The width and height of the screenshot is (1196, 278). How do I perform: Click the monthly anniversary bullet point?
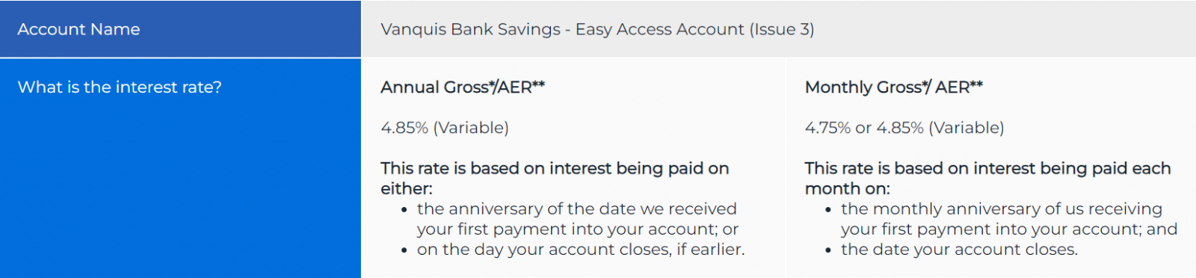click(x=1009, y=219)
